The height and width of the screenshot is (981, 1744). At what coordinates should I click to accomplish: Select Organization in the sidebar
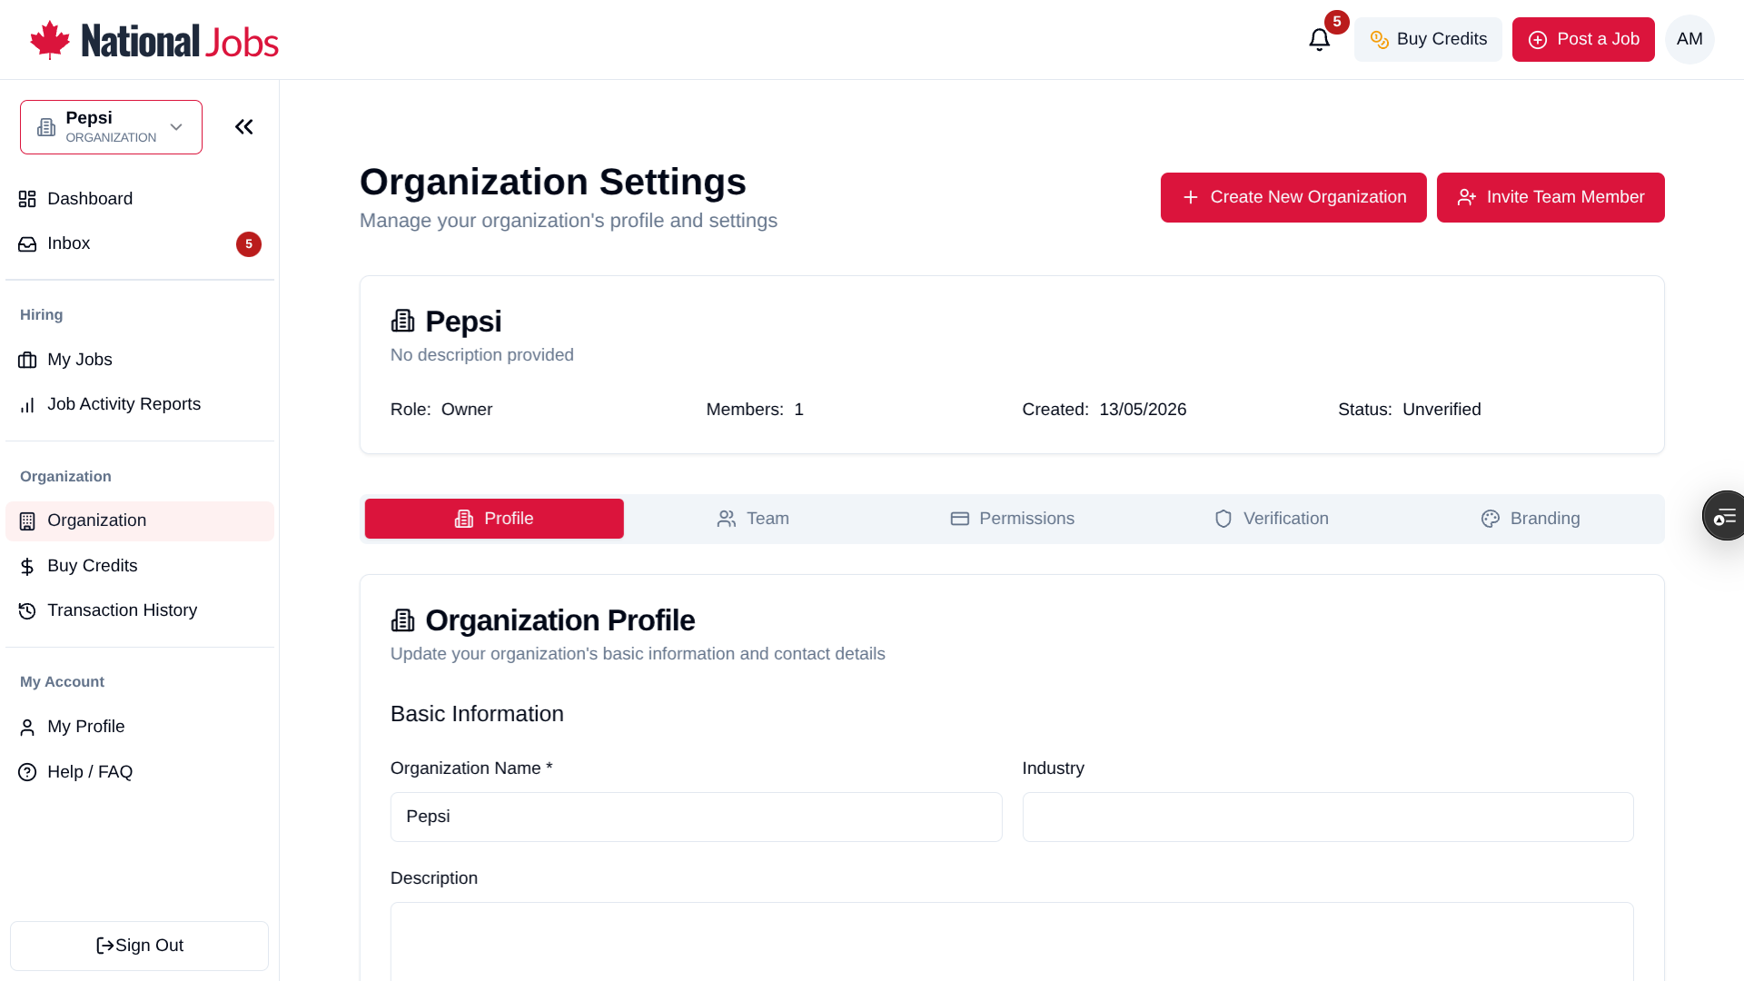point(140,520)
